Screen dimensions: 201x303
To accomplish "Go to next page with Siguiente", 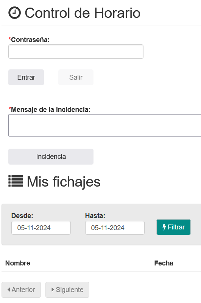I will coord(67,290).
